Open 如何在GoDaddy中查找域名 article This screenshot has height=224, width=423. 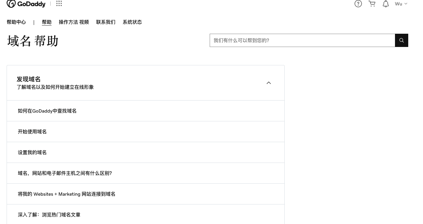[x=47, y=111]
